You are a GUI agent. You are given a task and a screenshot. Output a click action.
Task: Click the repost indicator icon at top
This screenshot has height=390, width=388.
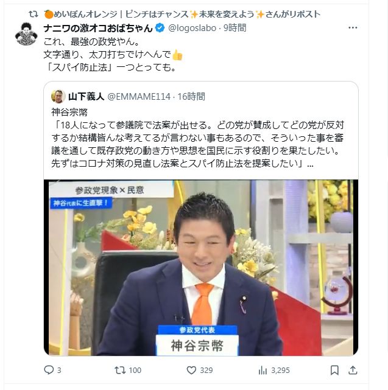34,14
